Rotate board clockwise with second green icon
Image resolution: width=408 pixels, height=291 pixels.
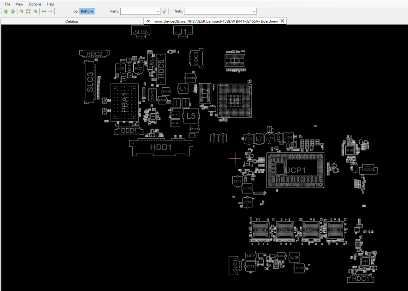pos(12,11)
